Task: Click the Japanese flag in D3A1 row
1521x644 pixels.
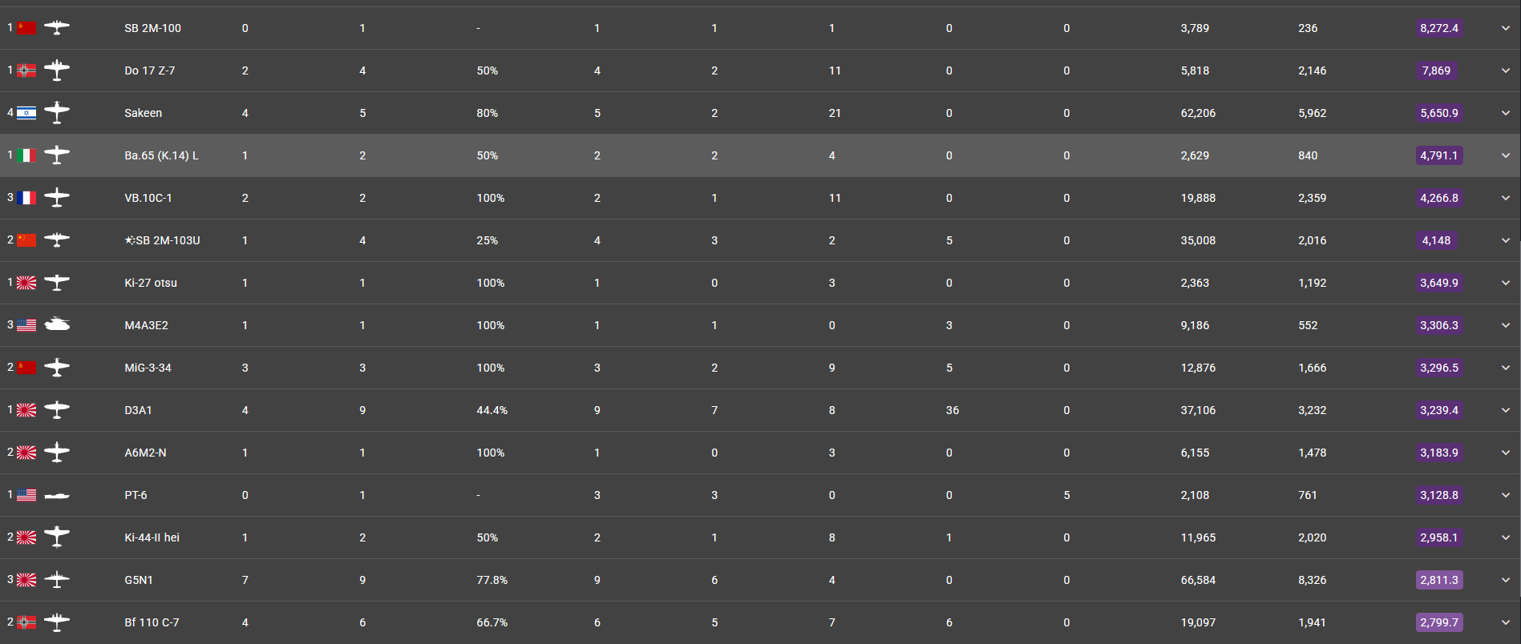Action: point(26,410)
